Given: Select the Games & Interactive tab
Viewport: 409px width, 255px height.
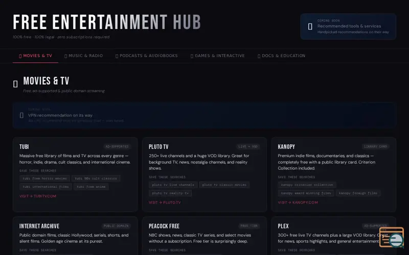Looking at the screenshot, I should pyautogui.click(x=218, y=56).
